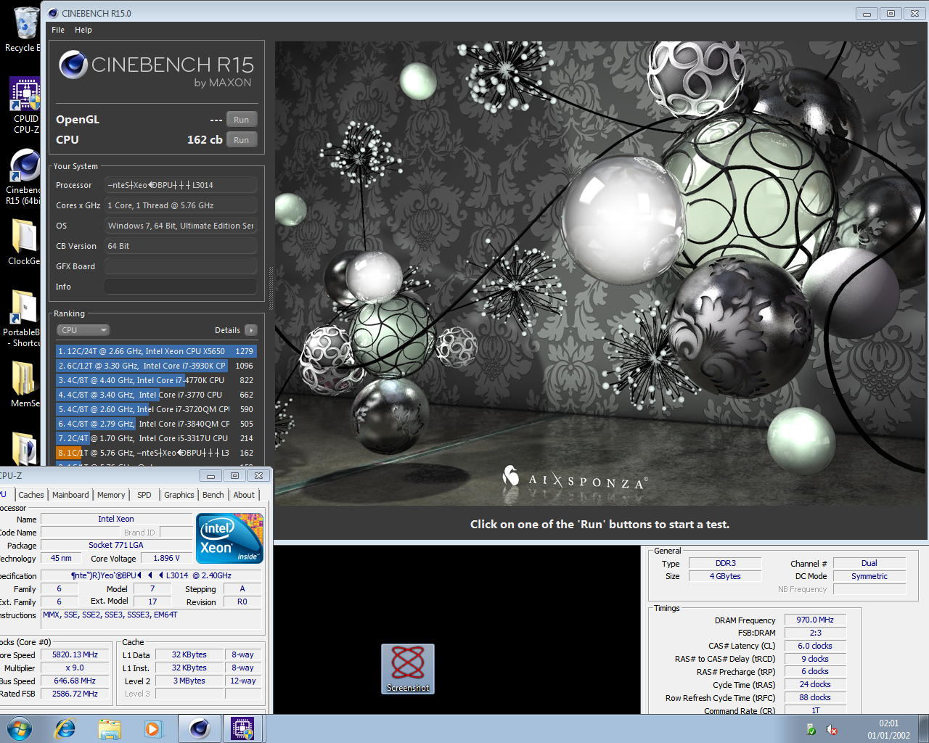Click the muted volume tray icon

[832, 730]
